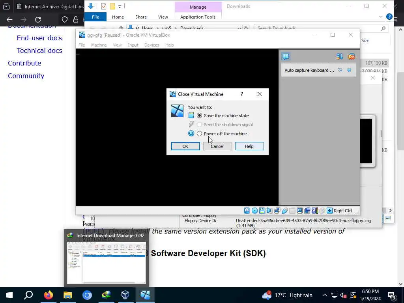Click the floppy disk status icon
The width and height of the screenshot is (404, 303).
pyautogui.click(x=262, y=211)
